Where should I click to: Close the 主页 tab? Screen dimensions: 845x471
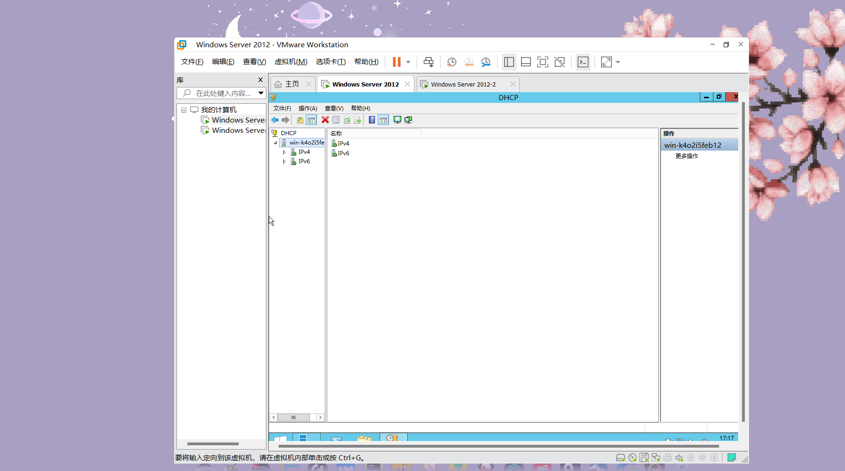pyautogui.click(x=309, y=84)
